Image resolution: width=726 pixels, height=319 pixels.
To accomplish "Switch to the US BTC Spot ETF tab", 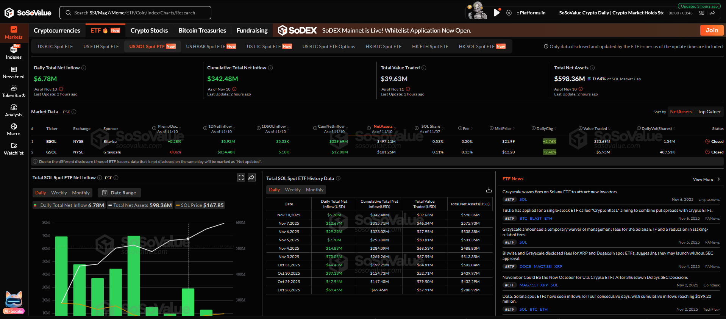I will tap(55, 47).
